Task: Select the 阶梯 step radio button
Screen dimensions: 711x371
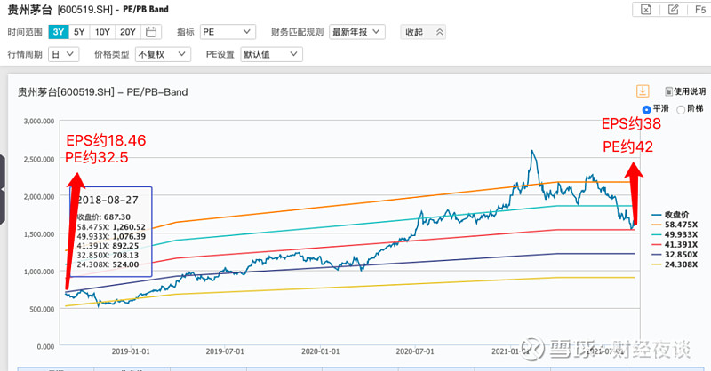Action: (x=680, y=109)
